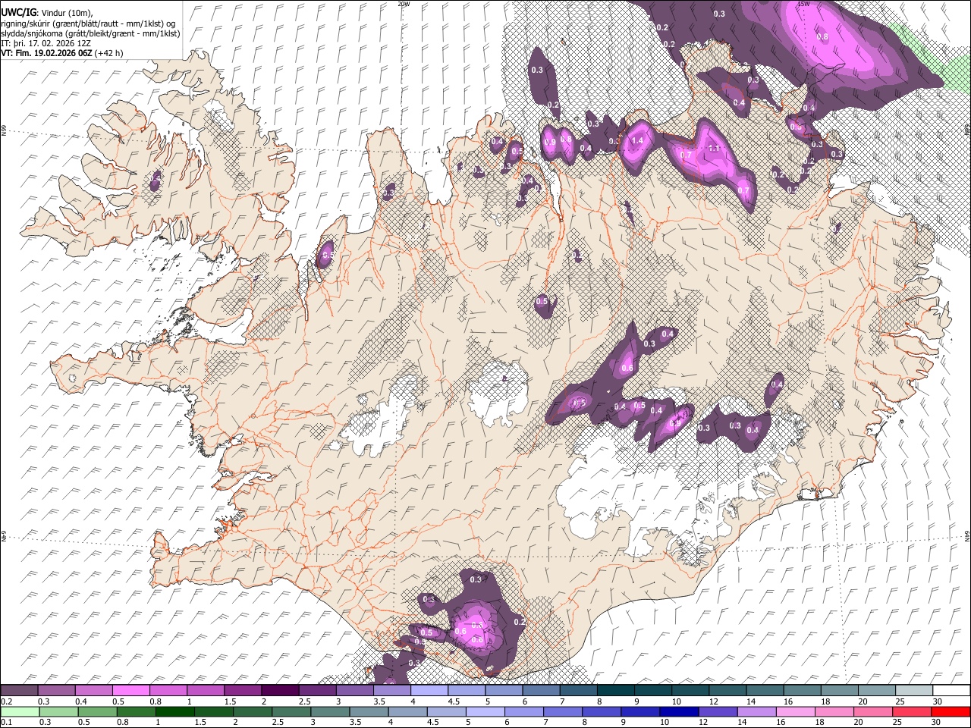Click the "30" label in the snow legend
This screenshot has width=971, height=728.
pyautogui.click(x=938, y=701)
